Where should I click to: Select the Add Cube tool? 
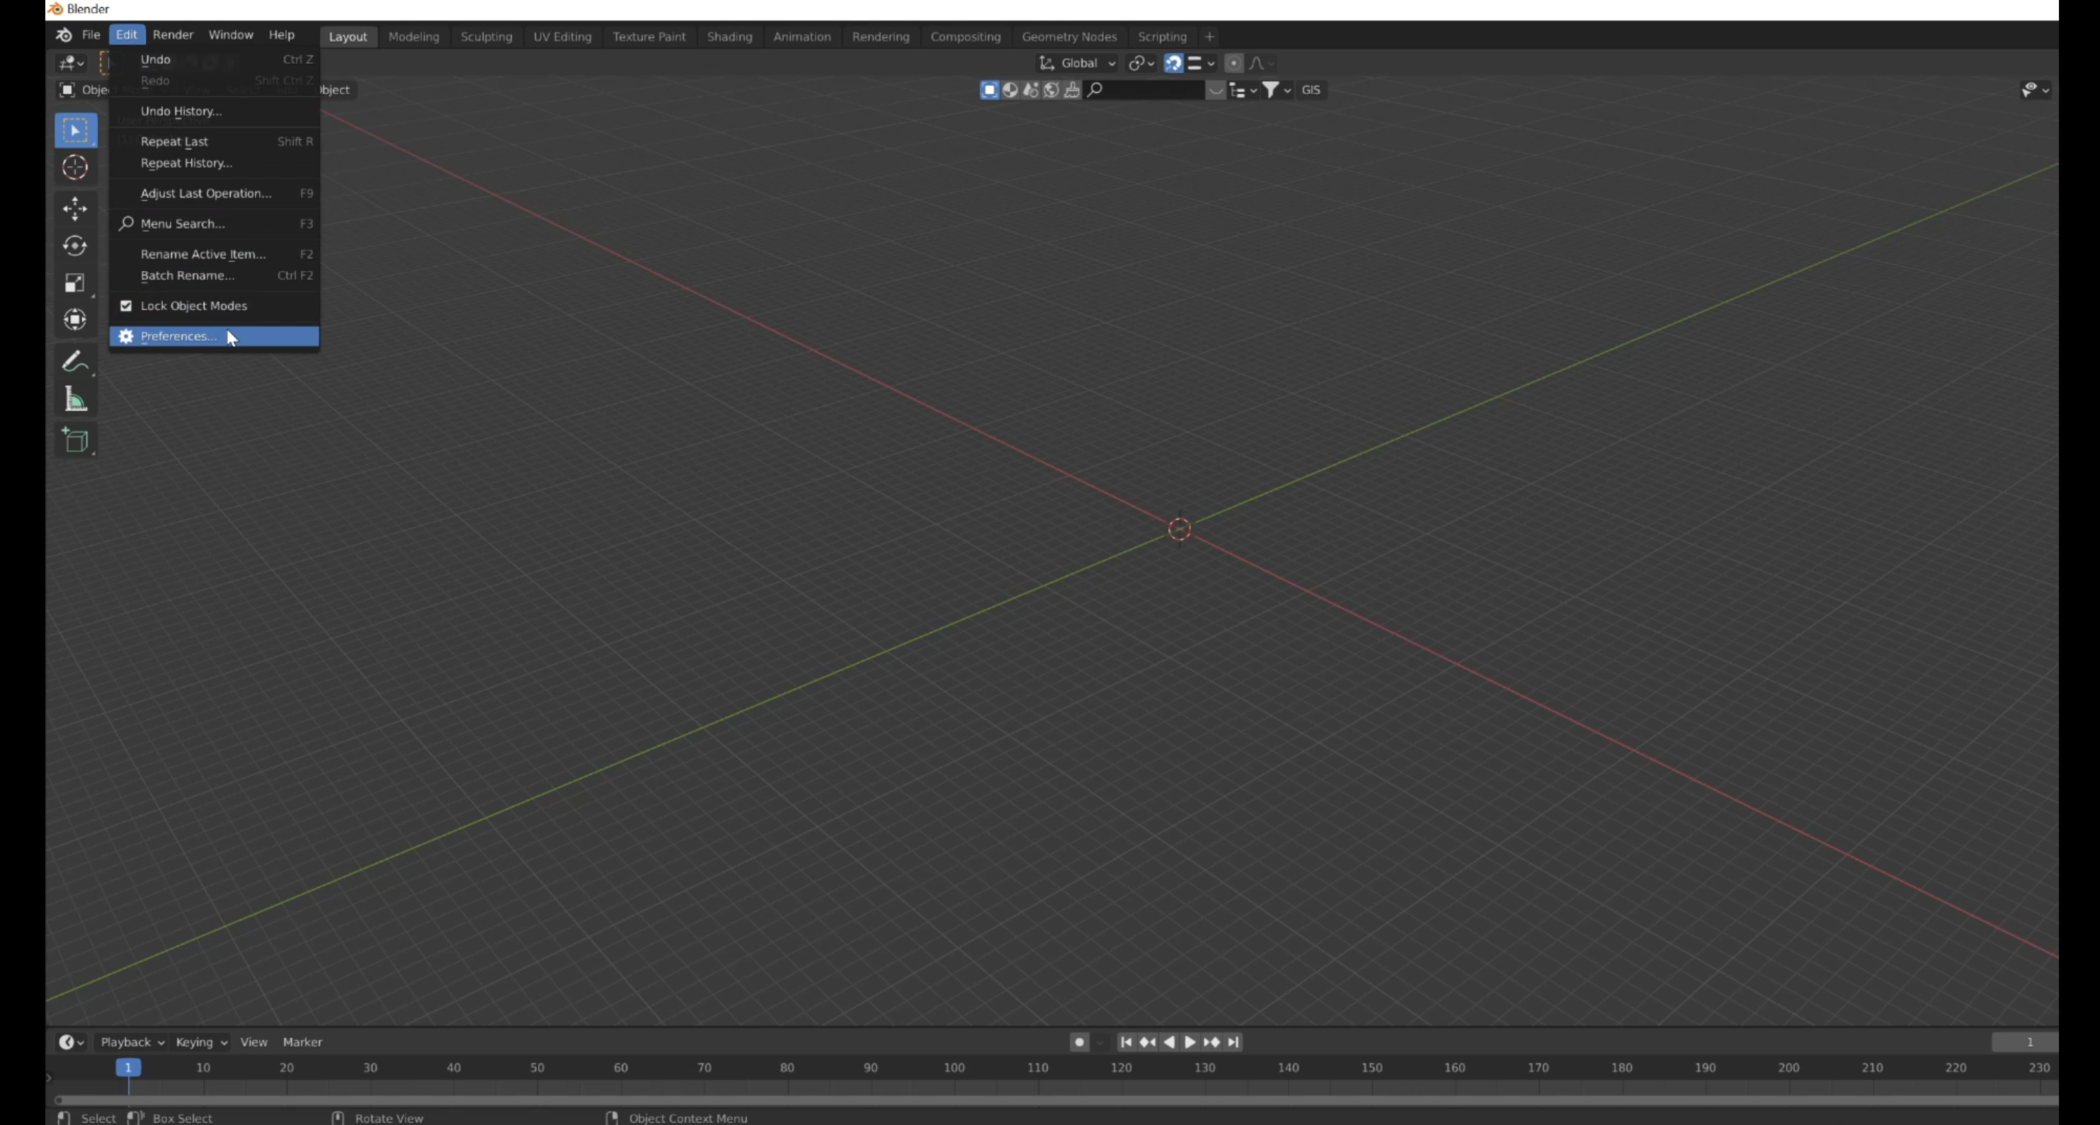[75, 440]
